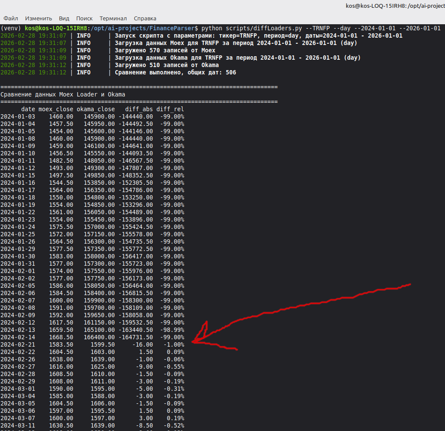Image resolution: width=445 pixels, height=431 pixels.
Task: Open the Справка menu
Action: coord(145,19)
